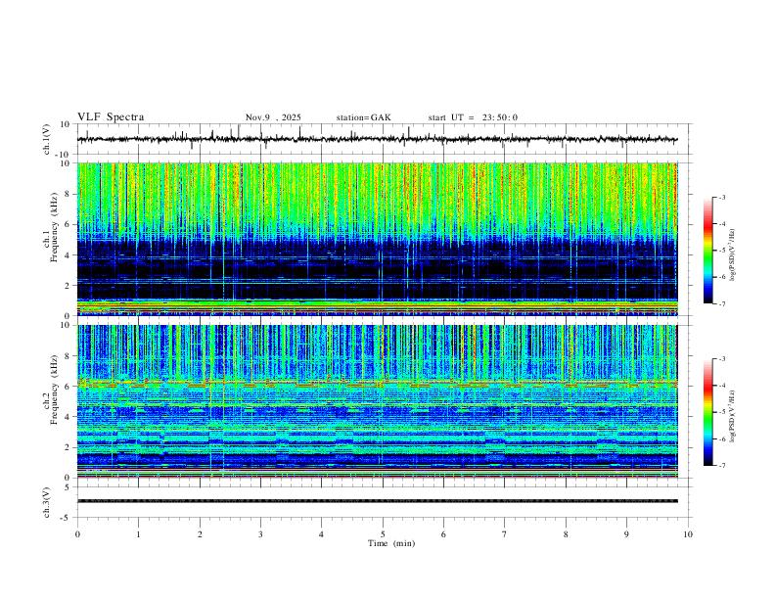The height and width of the screenshot is (599, 775).
Task: Click the time axis tick label '1'
Action: (x=138, y=534)
